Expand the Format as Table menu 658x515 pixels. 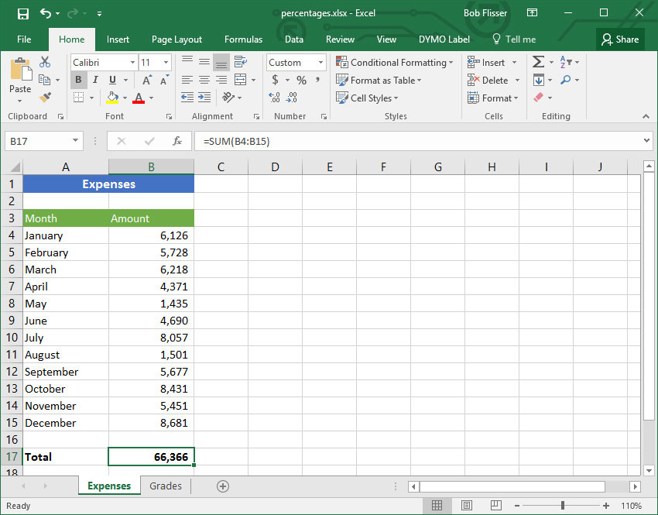pos(379,81)
